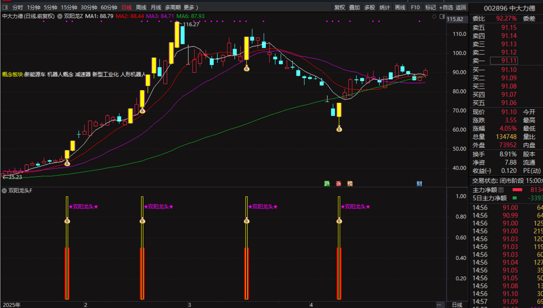The height and width of the screenshot is (308, 543).
Task: Toggle the side panel icon above 115.82
Action: point(442,16)
